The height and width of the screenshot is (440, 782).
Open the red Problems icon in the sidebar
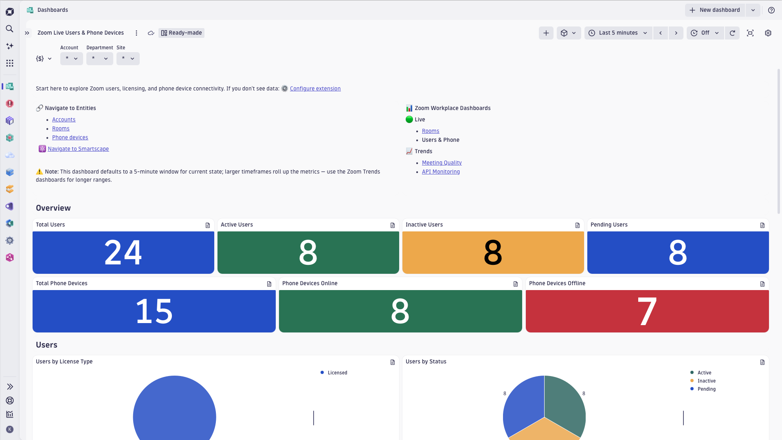pyautogui.click(x=10, y=103)
